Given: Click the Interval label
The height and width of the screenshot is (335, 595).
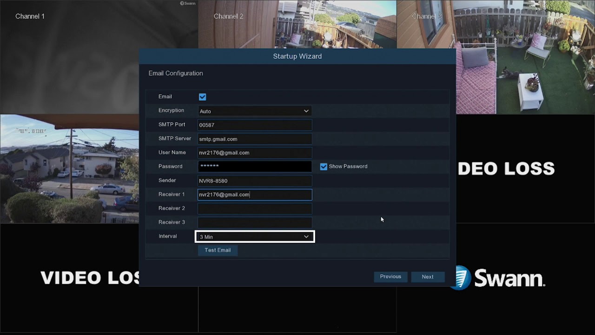Looking at the screenshot, I should [167, 236].
